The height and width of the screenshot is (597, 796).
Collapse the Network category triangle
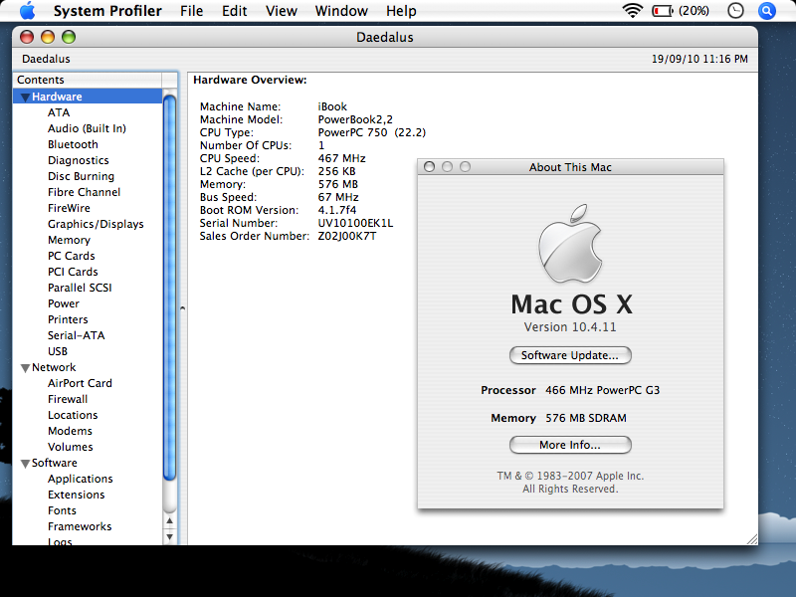25,368
